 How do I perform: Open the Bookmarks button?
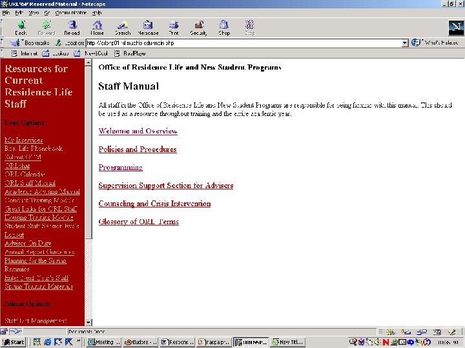pos(30,43)
